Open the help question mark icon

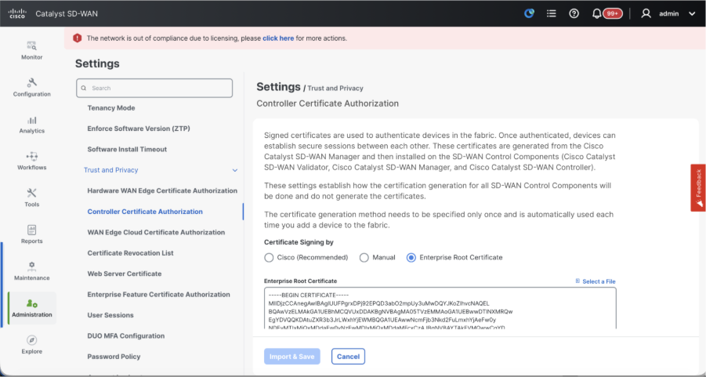574,13
